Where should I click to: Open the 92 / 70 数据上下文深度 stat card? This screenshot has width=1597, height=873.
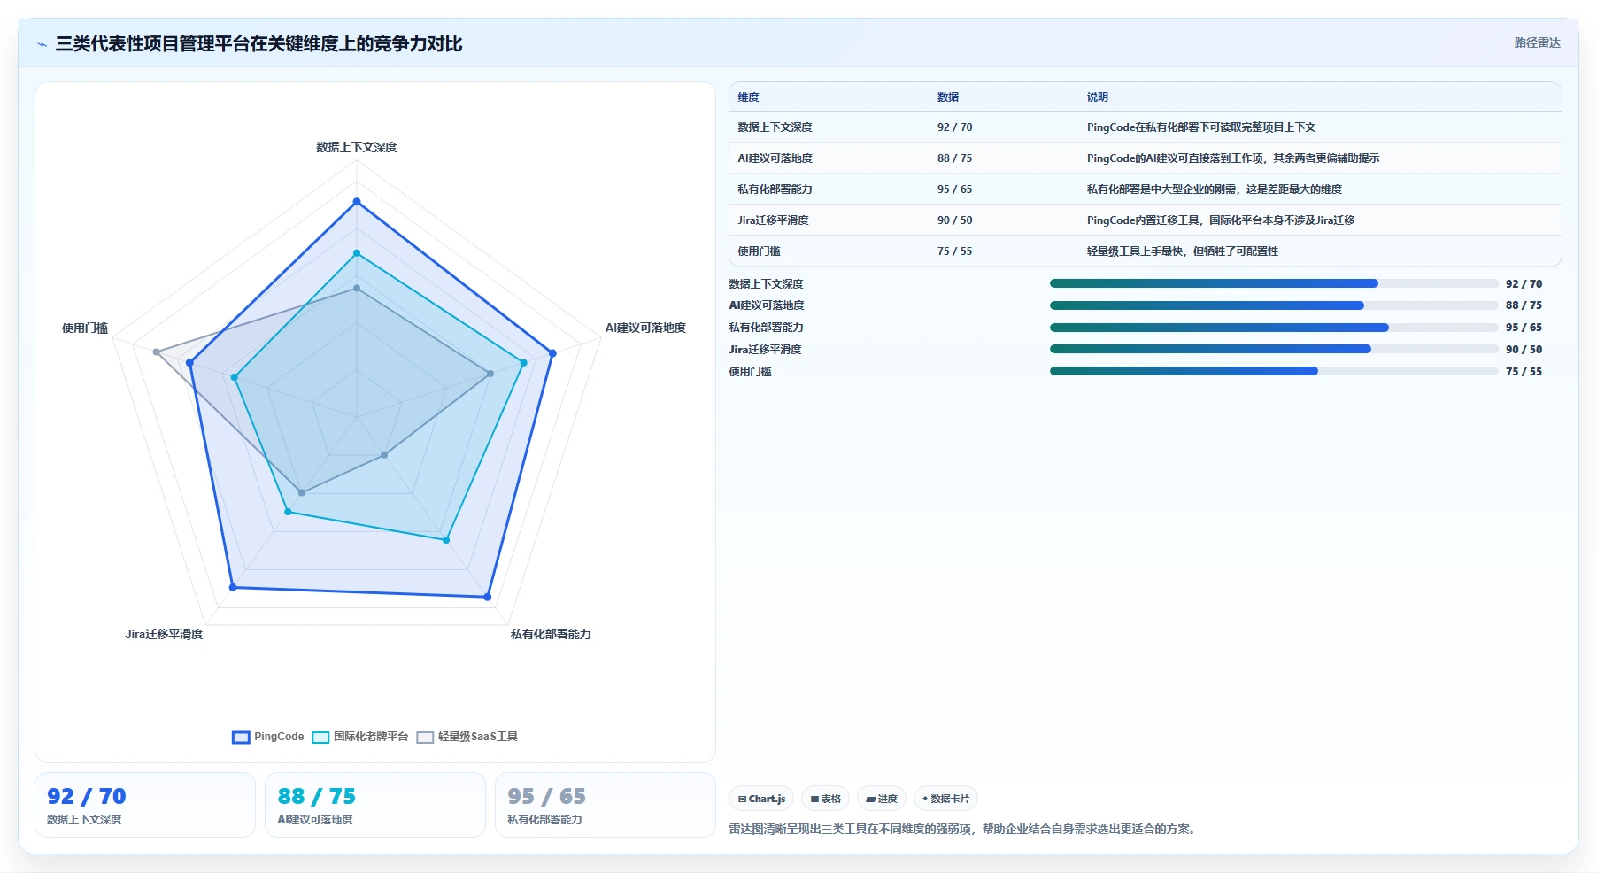145,805
